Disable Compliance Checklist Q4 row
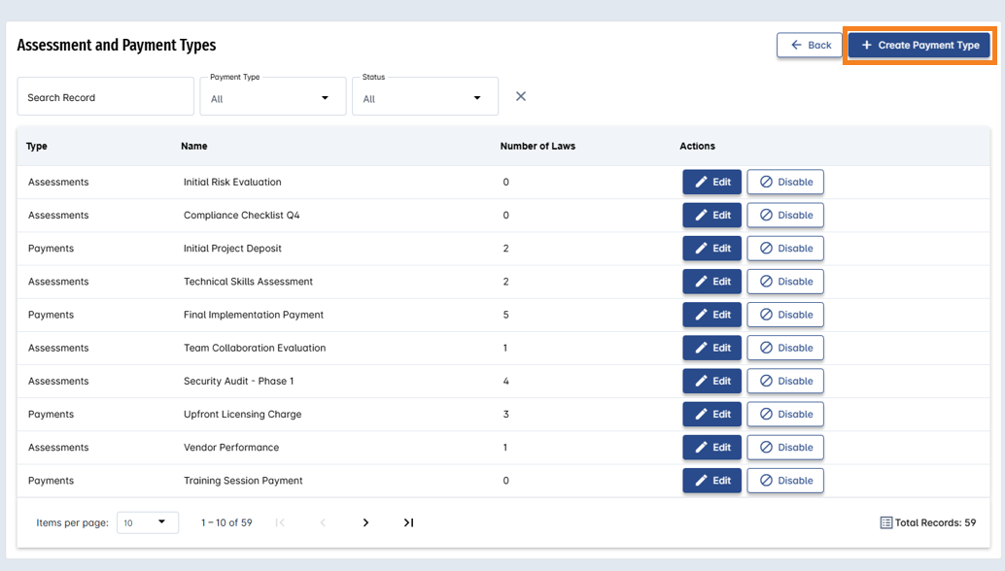Screen dimensions: 1005x571 pos(785,215)
